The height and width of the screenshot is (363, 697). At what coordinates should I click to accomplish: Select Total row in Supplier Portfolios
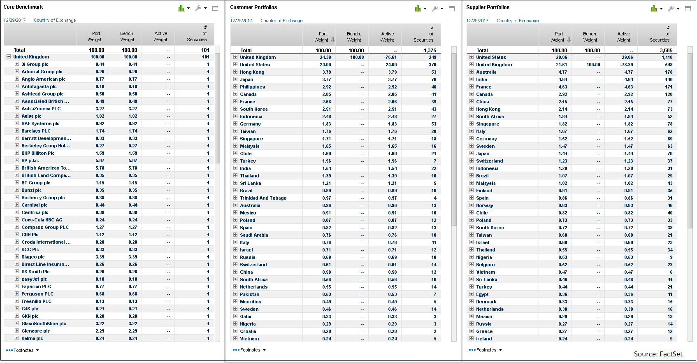click(x=572, y=50)
